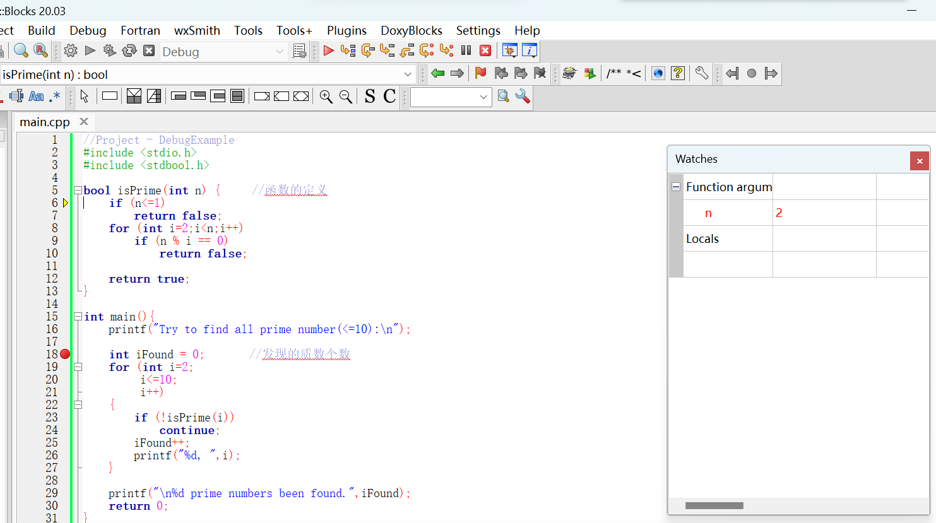Collapse the main function fold marker
The width and height of the screenshot is (936, 523).
pos(78,316)
